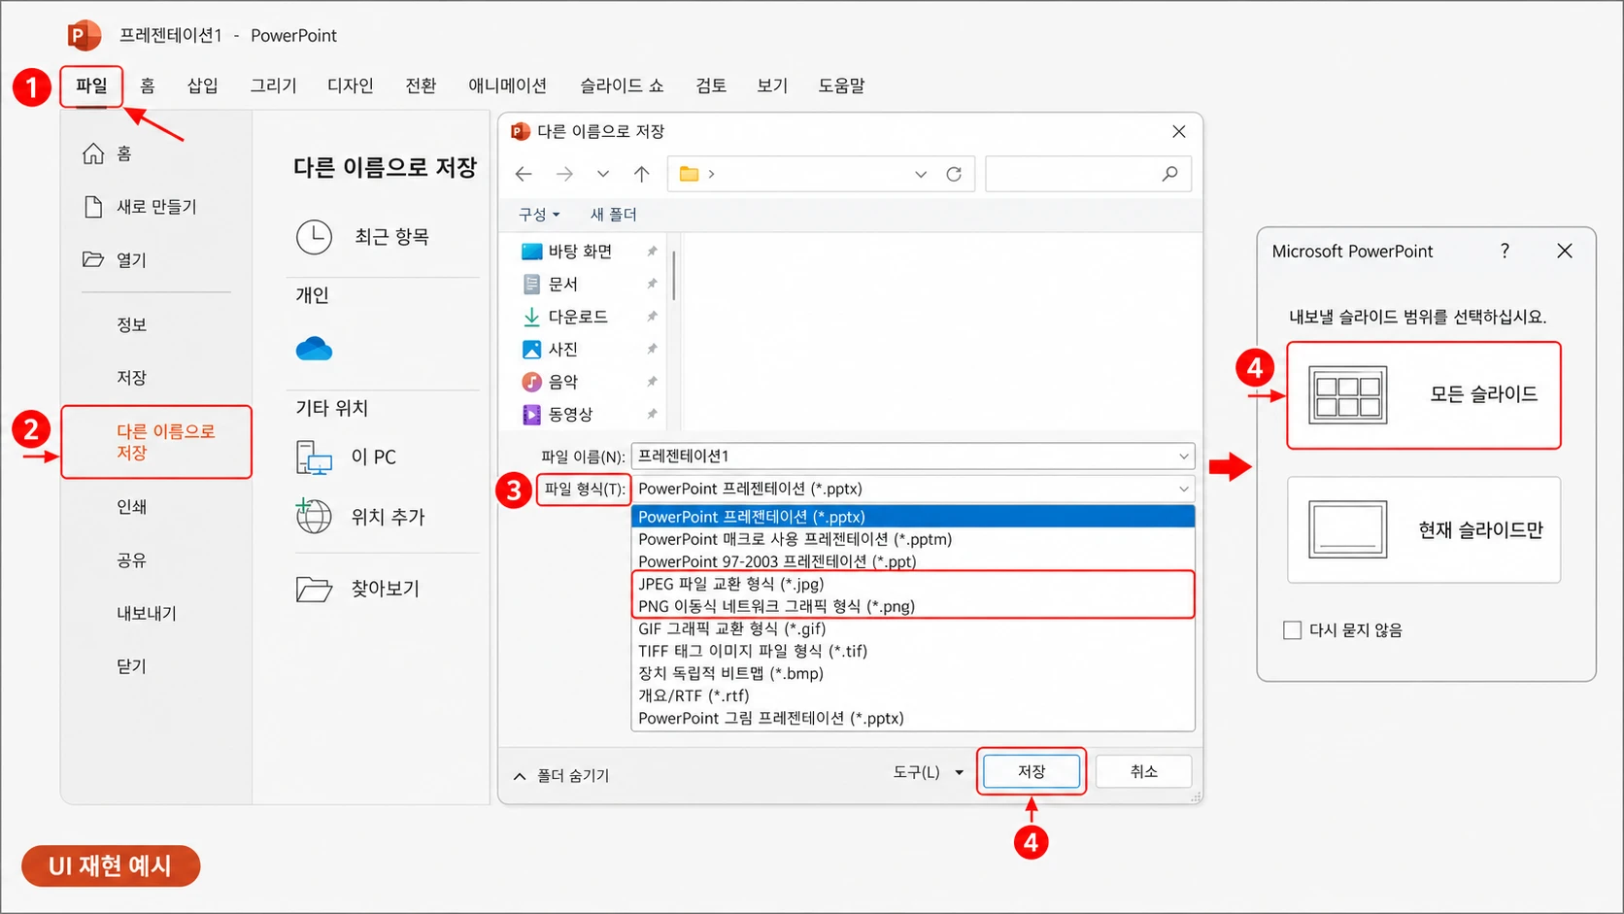Open the OneDrive cloud icon
This screenshot has height=914, width=1624.
tap(314, 349)
